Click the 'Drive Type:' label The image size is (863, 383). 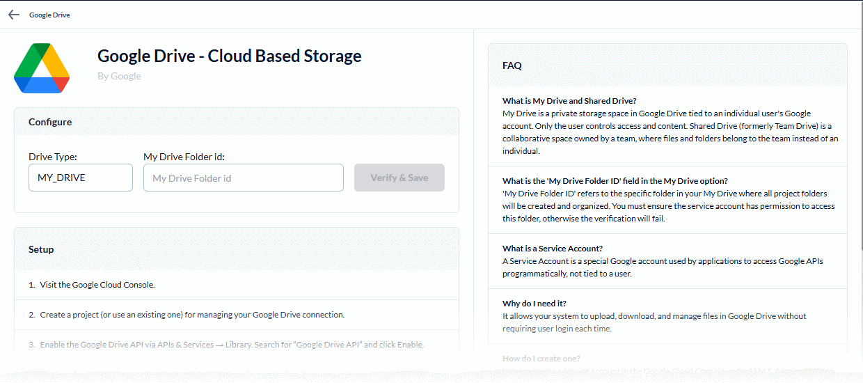click(x=53, y=157)
